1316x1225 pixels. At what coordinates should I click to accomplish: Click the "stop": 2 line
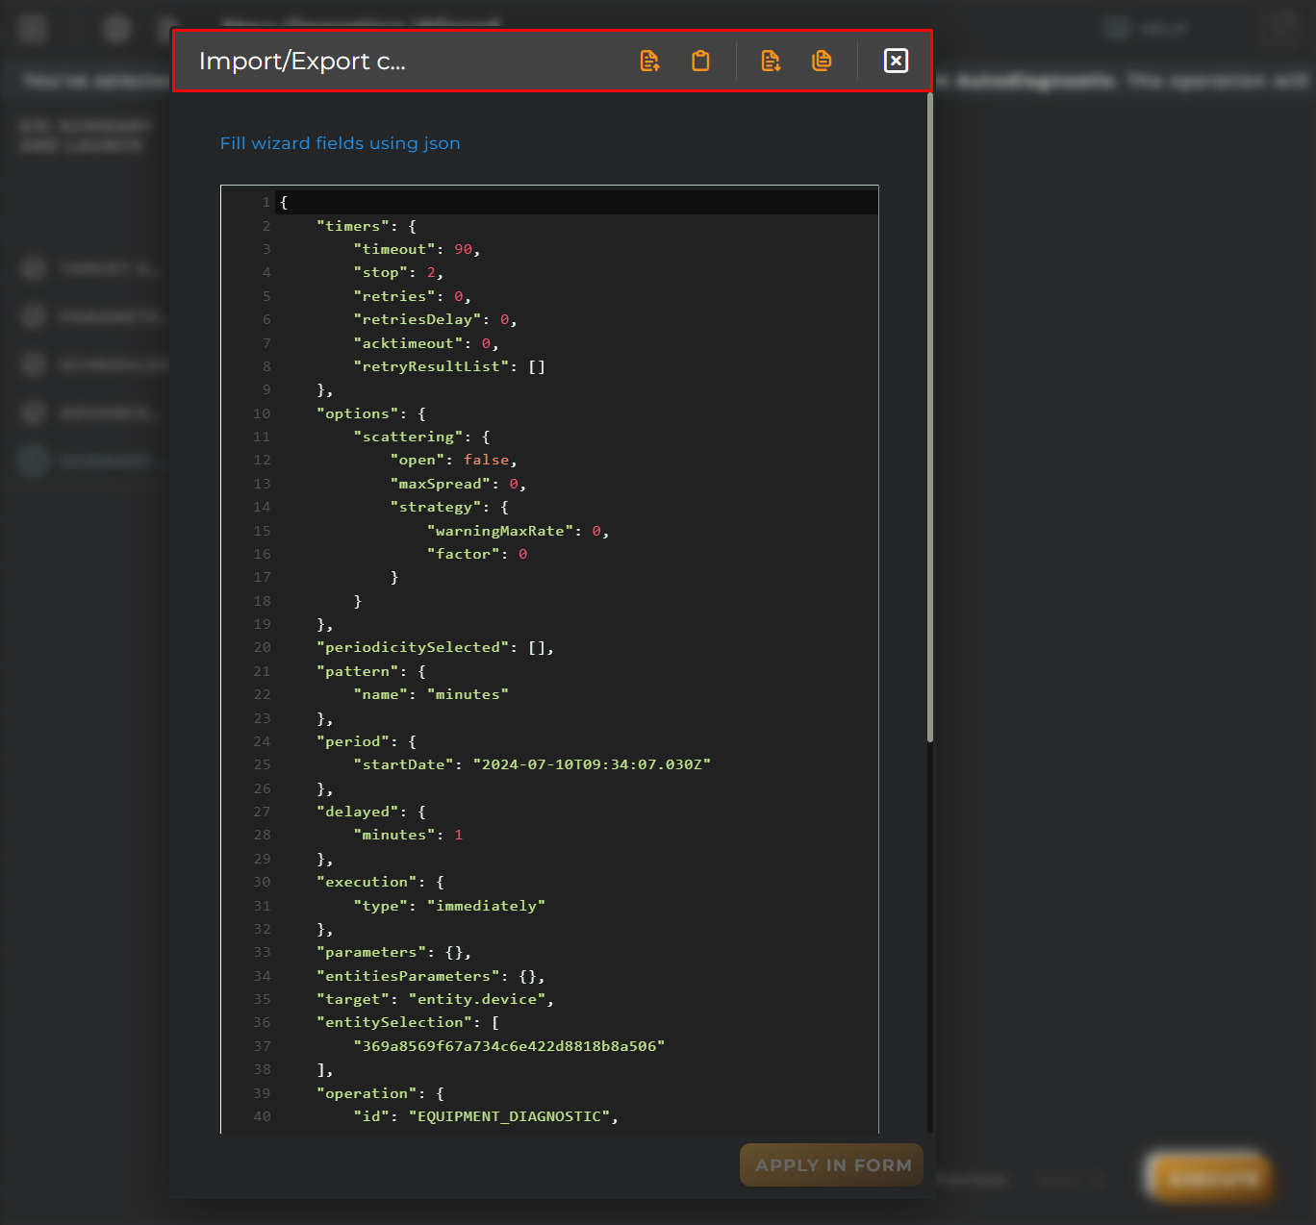point(398,272)
